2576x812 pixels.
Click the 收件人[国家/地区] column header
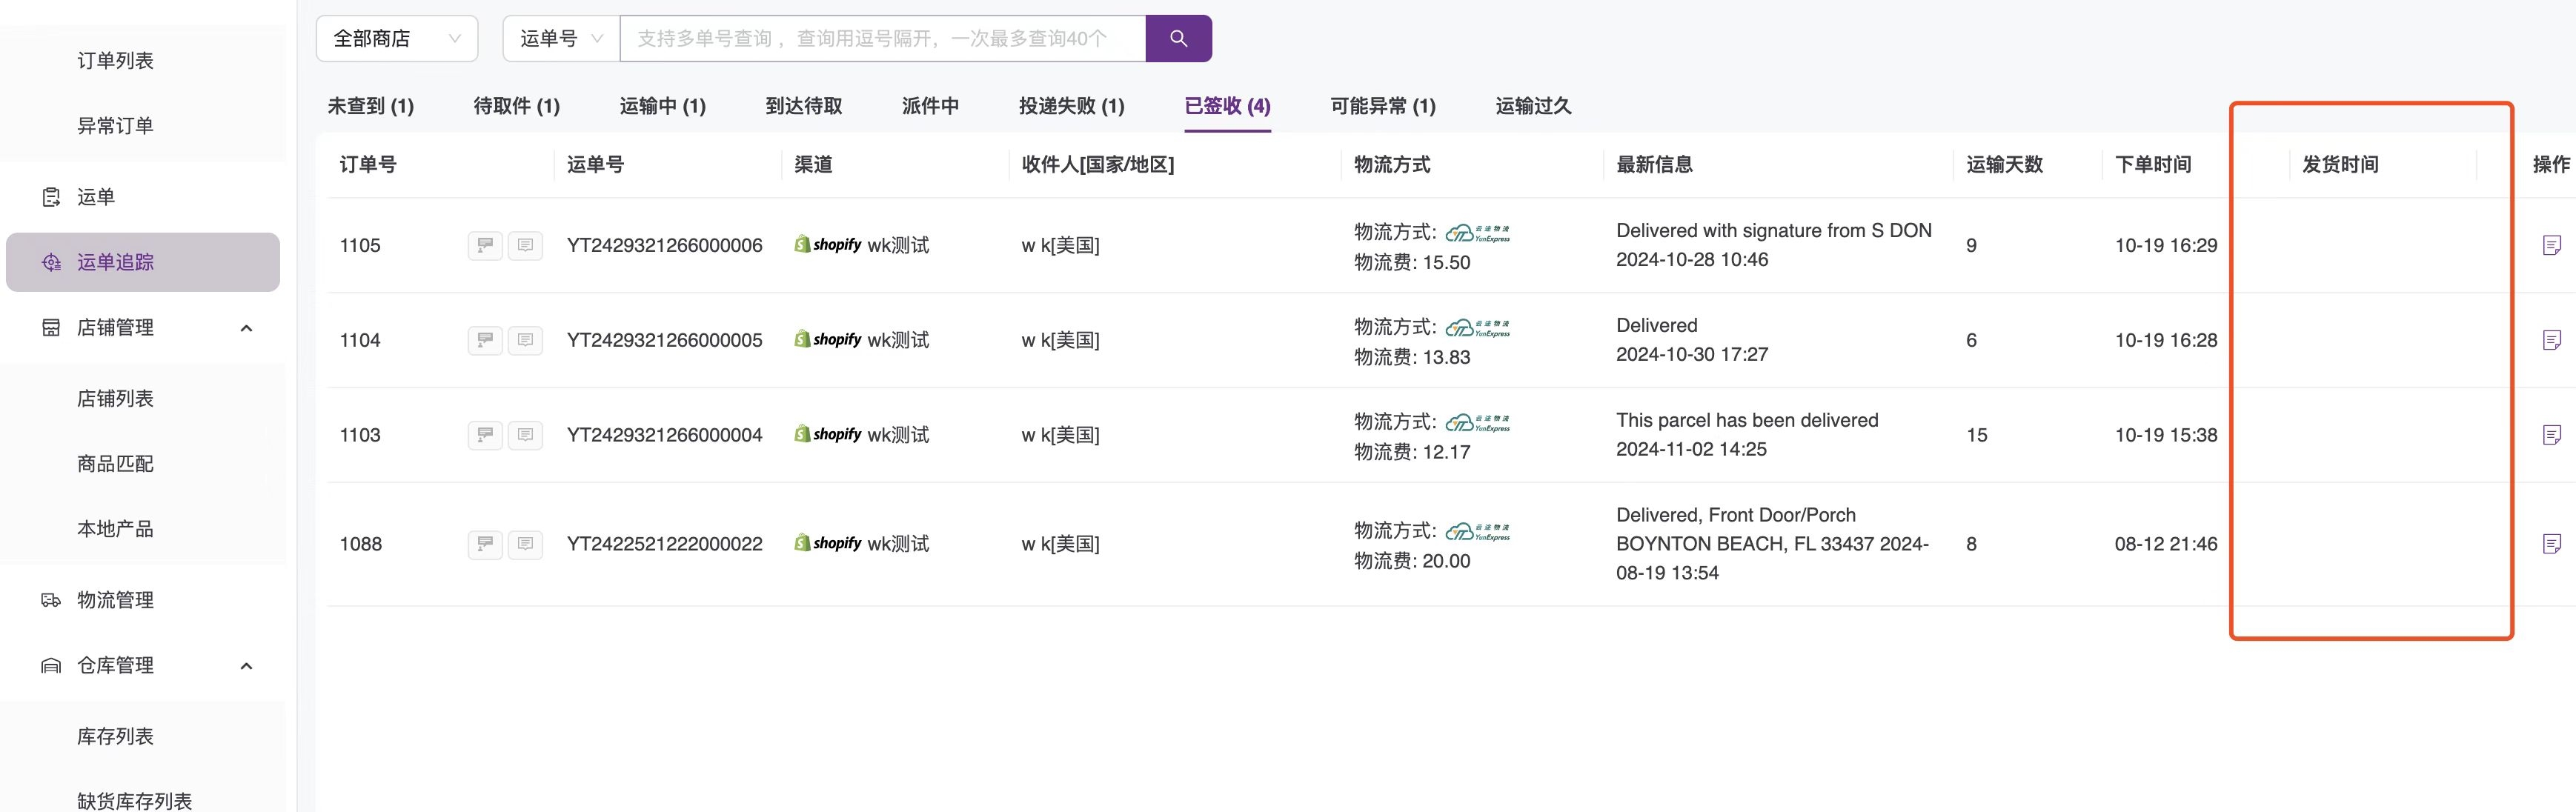tap(1097, 165)
